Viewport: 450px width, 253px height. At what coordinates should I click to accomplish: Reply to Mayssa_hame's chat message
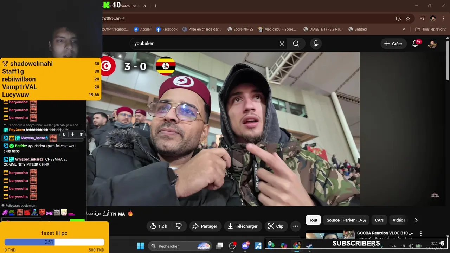pos(64,135)
